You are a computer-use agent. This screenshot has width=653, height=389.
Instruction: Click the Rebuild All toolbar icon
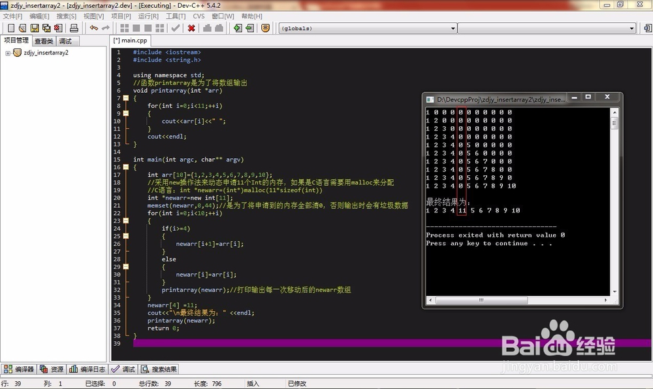tap(159, 28)
